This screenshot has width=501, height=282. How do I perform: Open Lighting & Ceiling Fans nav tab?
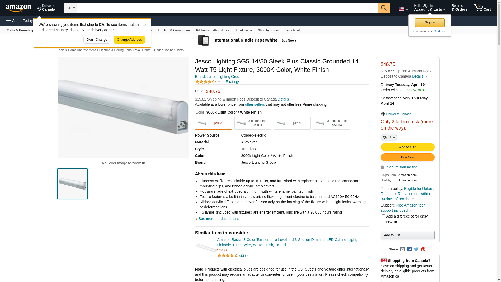coord(174,30)
